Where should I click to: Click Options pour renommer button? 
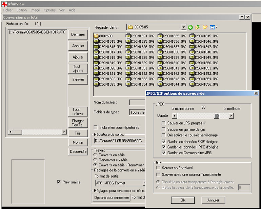point(112,198)
